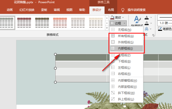Click the 快速样式 WordArt A icon
Screen dimensions: 172x109
click(x=137, y=19)
